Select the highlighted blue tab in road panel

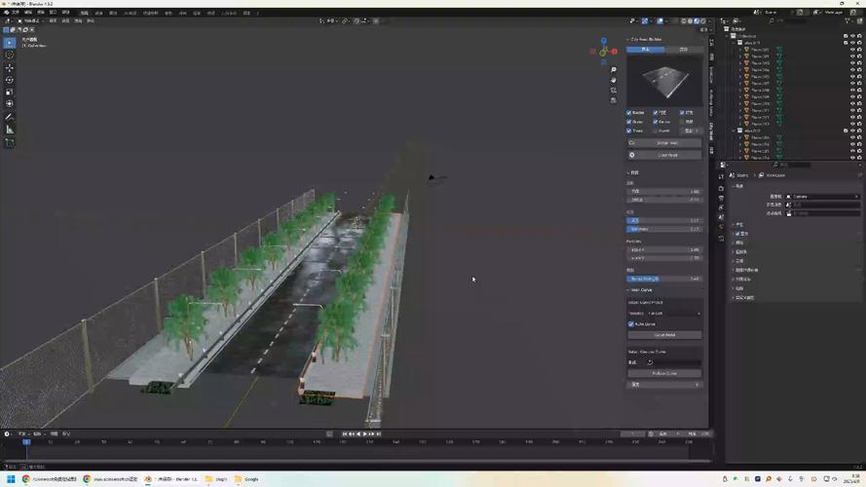(645, 50)
